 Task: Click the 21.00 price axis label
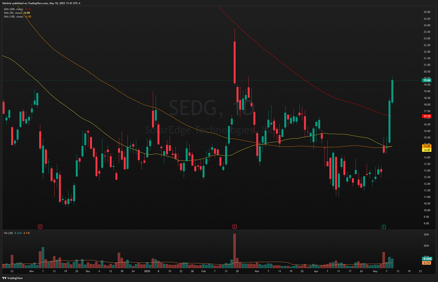coord(427,65)
